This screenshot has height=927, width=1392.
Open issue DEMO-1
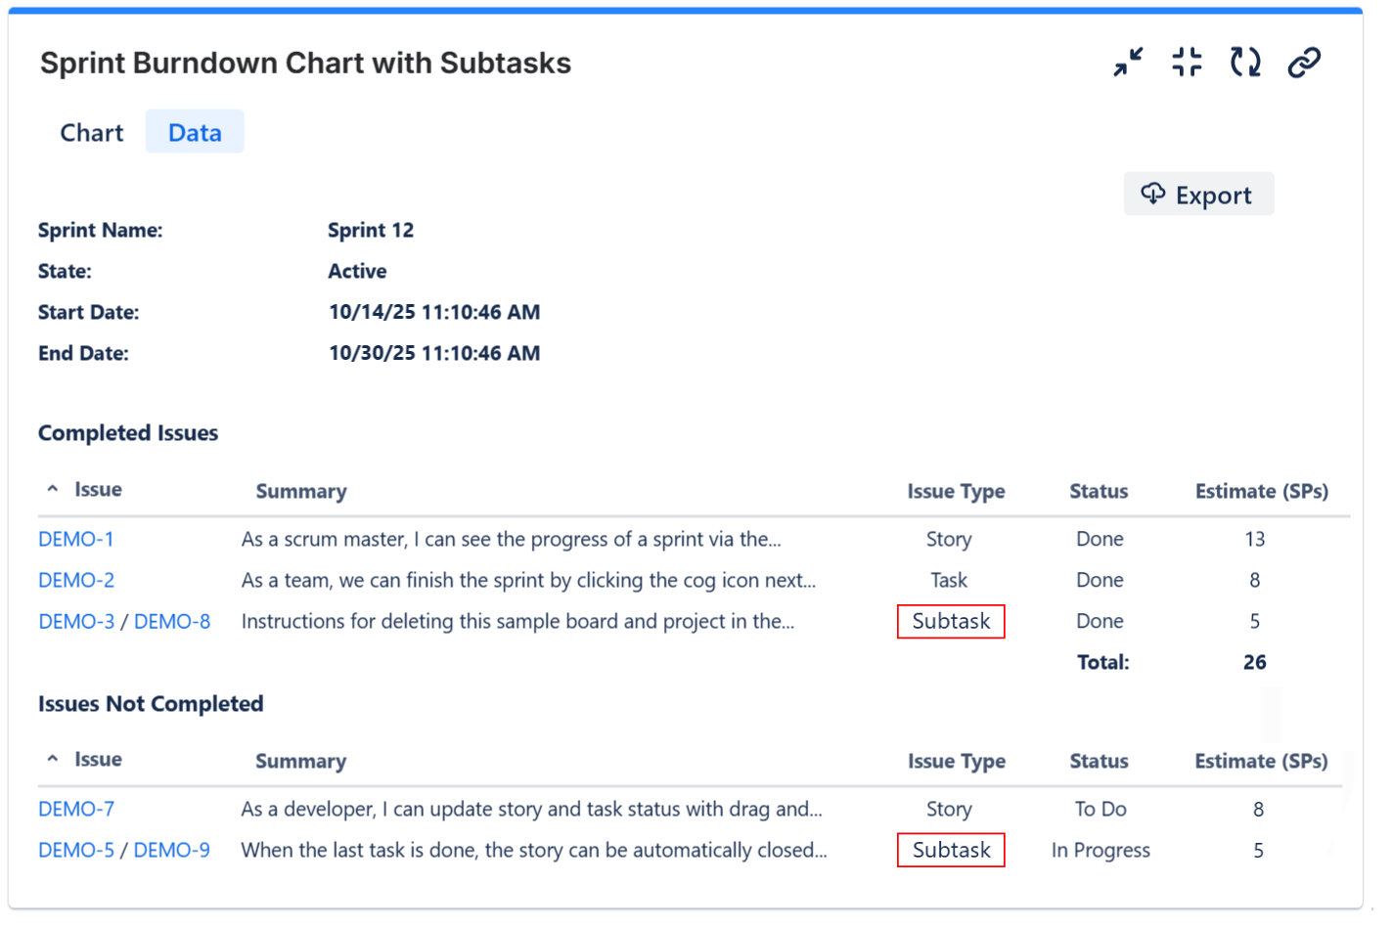(75, 539)
